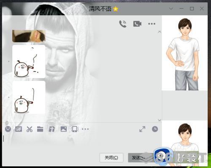
Task: Collapse side panel with top arrow
Action: (x=160, y=32)
